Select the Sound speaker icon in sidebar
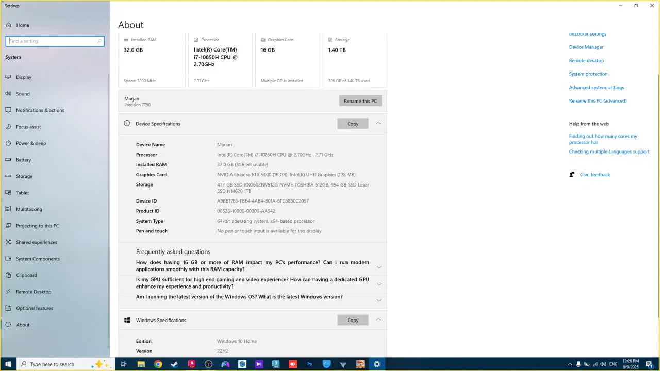The image size is (660, 371). tap(8, 94)
